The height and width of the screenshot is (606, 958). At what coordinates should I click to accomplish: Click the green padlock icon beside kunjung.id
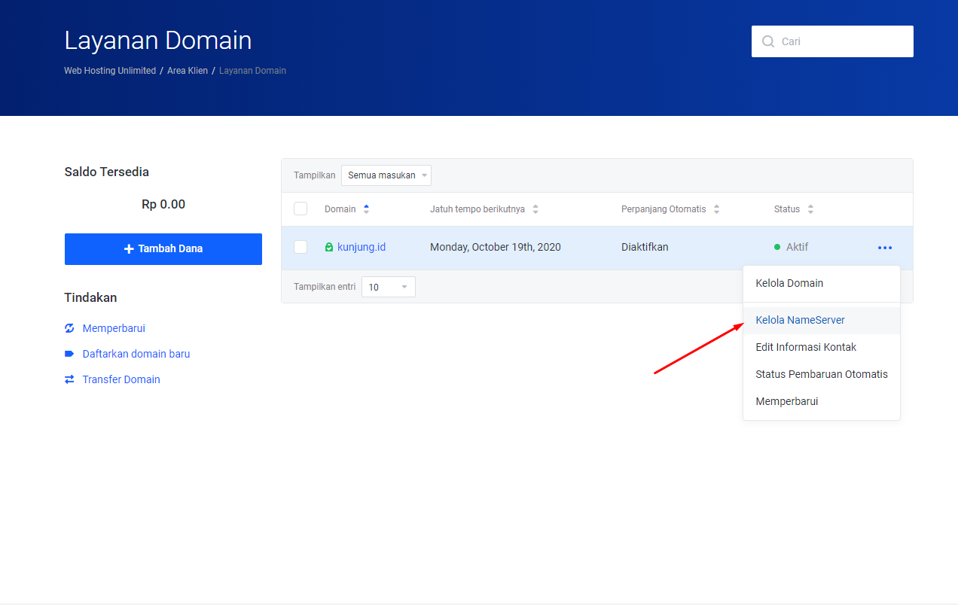coord(328,246)
